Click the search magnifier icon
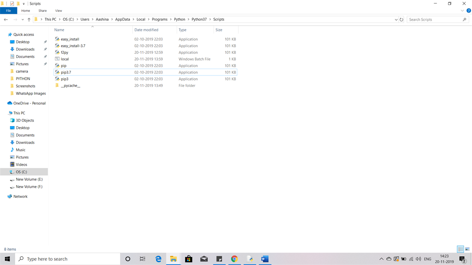 (465, 19)
